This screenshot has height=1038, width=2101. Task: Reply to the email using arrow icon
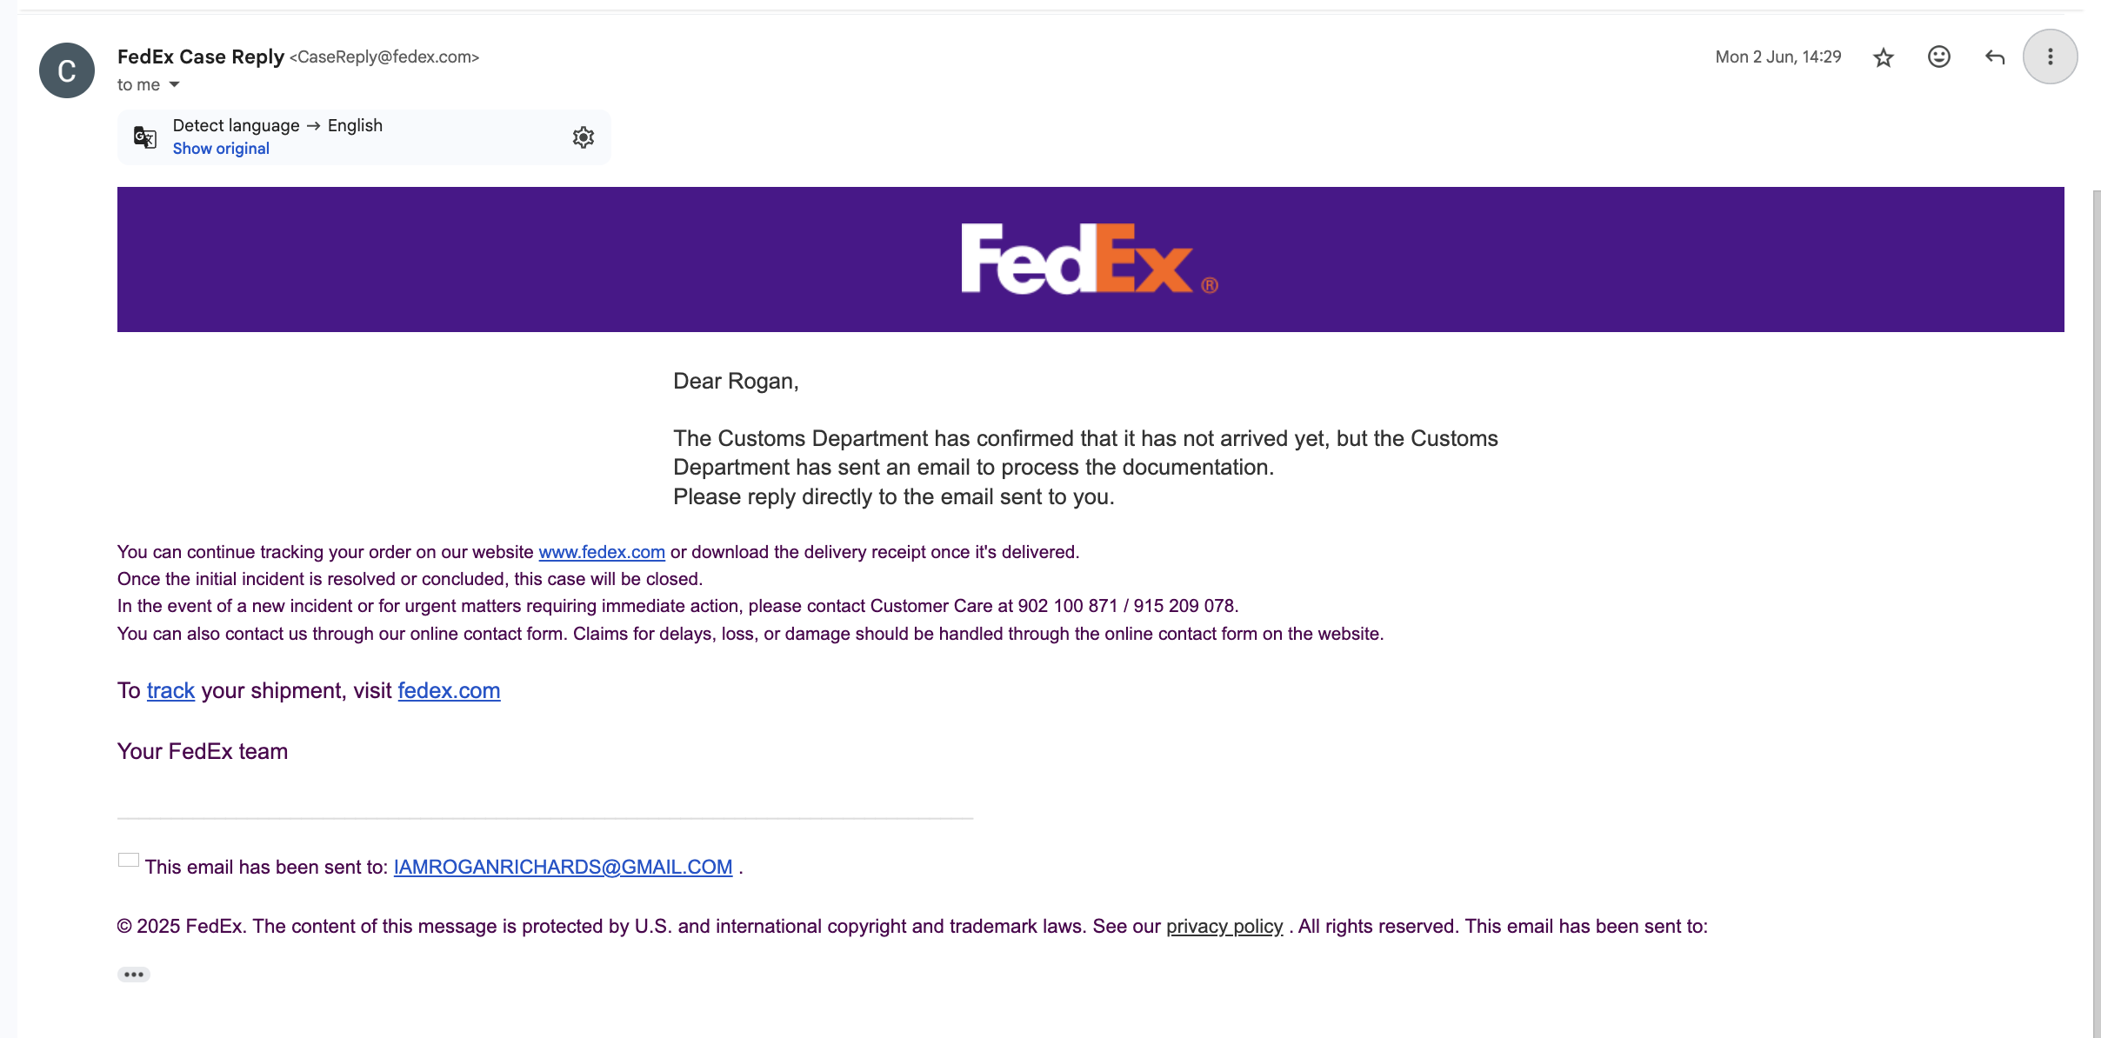[x=1995, y=57]
